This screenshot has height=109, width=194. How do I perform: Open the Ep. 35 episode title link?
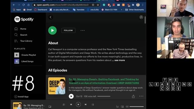tap(104, 81)
